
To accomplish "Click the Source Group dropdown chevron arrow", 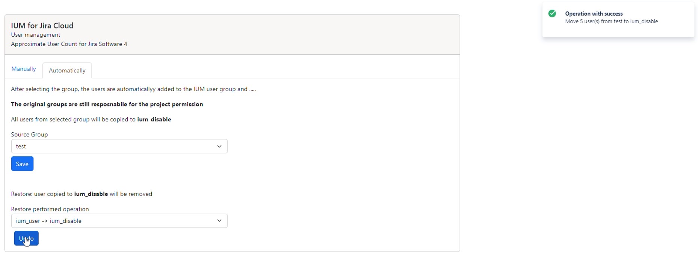I will coord(219,147).
